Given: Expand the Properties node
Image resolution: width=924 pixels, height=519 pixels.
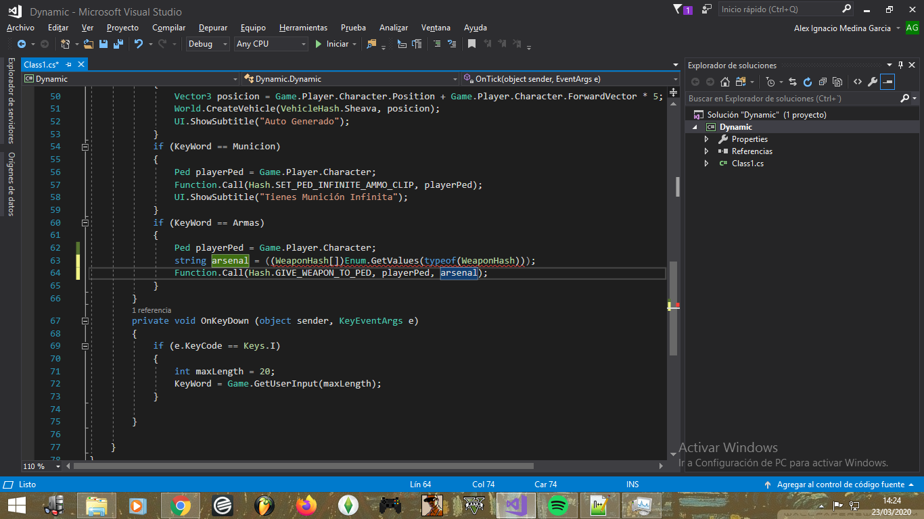Looking at the screenshot, I should click(707, 139).
